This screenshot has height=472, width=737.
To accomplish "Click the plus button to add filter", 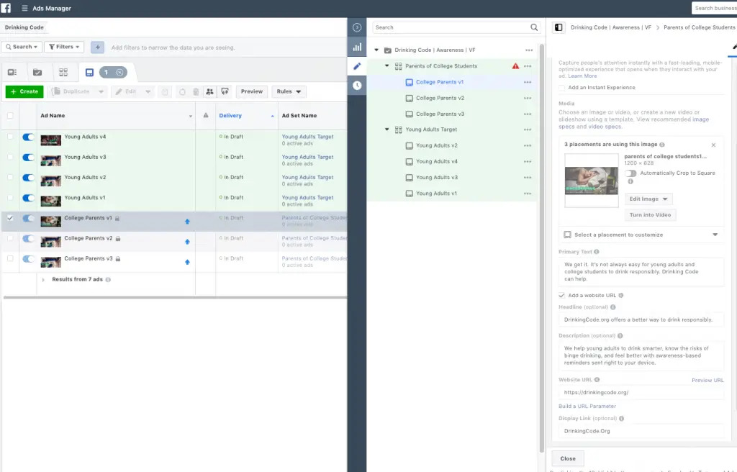I will tap(97, 47).
